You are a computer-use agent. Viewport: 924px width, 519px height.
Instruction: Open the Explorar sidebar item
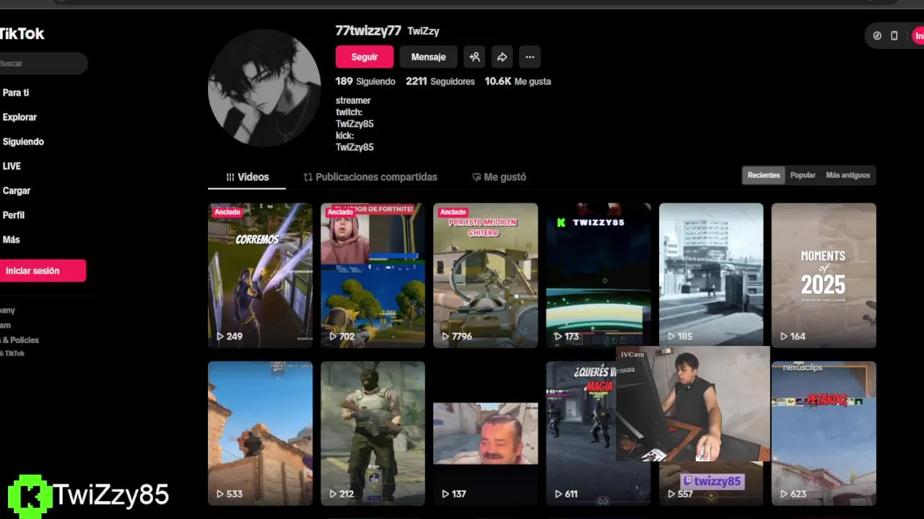click(x=19, y=117)
